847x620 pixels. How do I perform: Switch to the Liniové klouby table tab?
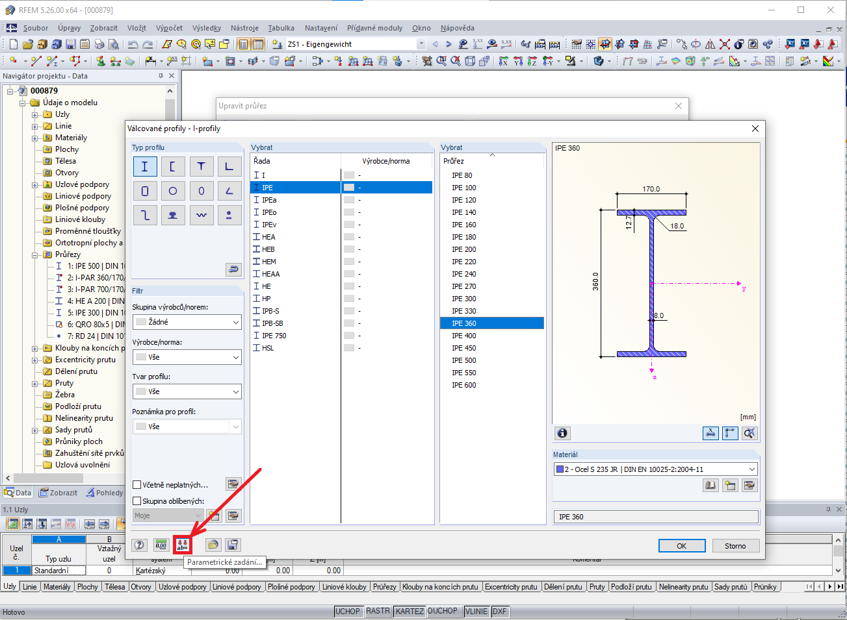pyautogui.click(x=344, y=587)
